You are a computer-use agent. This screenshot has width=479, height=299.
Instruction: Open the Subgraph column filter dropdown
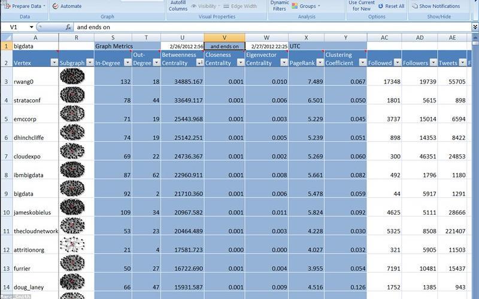[90, 63]
